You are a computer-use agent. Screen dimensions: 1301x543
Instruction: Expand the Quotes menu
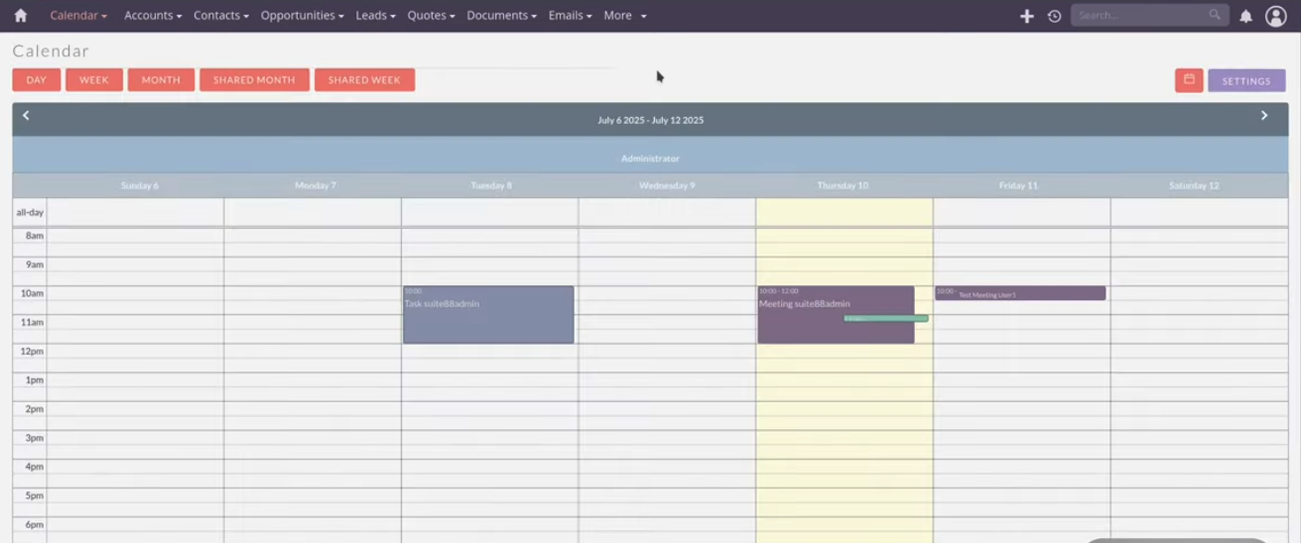pos(431,16)
